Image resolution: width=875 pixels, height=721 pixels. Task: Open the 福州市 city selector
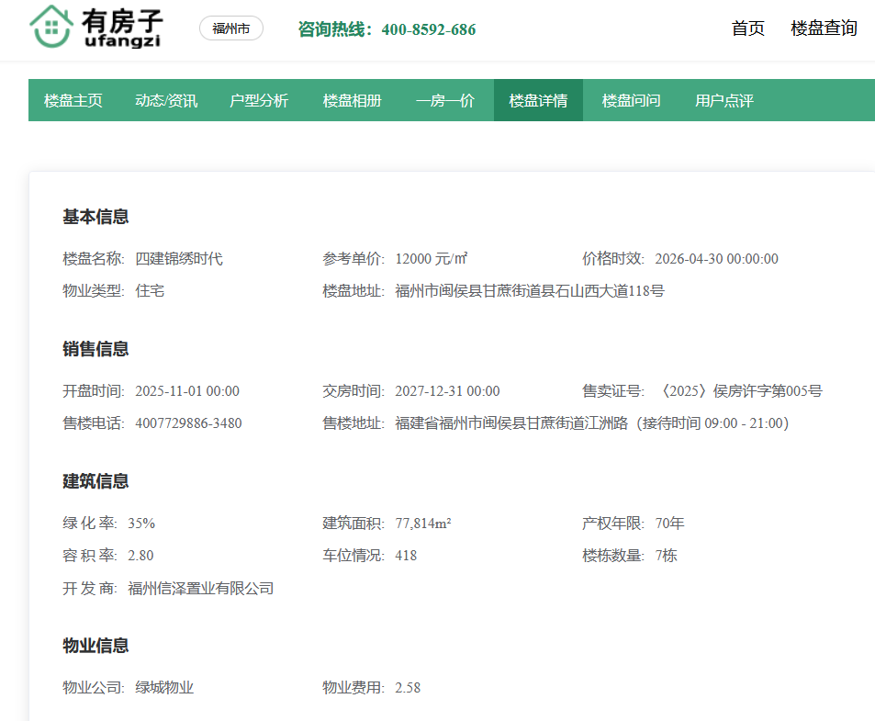(231, 28)
